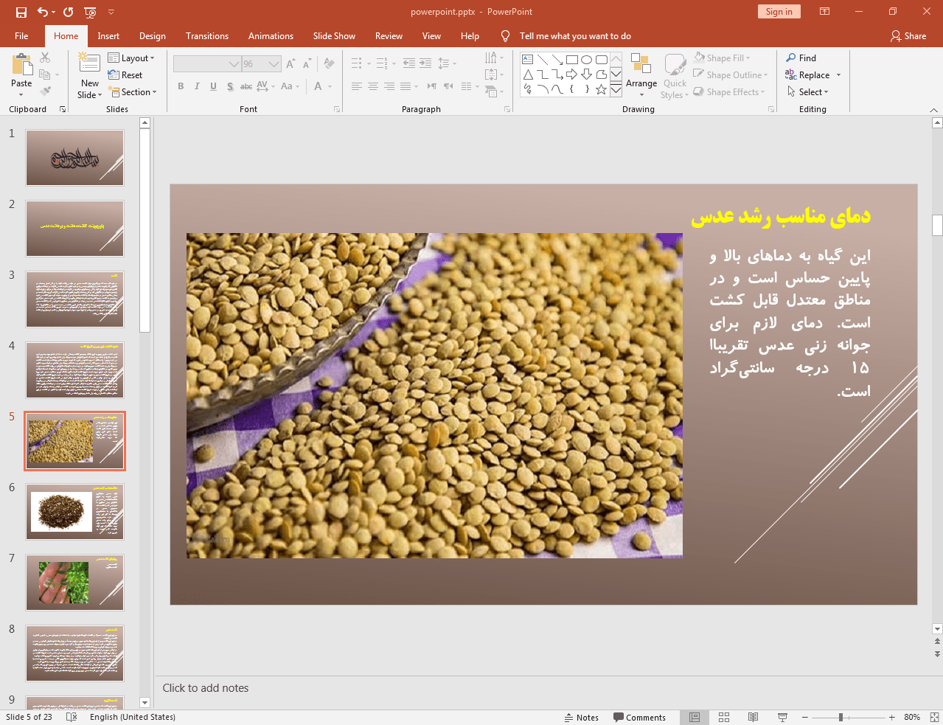Decrease font size icon
The width and height of the screenshot is (943, 725).
307,64
